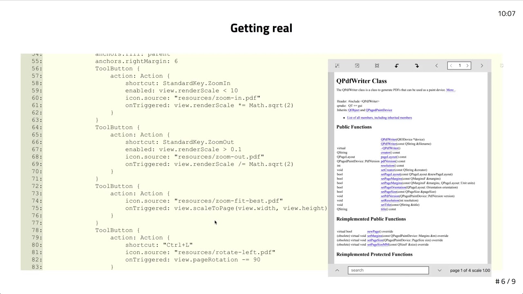Find previous search result with up chevron

(x=337, y=270)
